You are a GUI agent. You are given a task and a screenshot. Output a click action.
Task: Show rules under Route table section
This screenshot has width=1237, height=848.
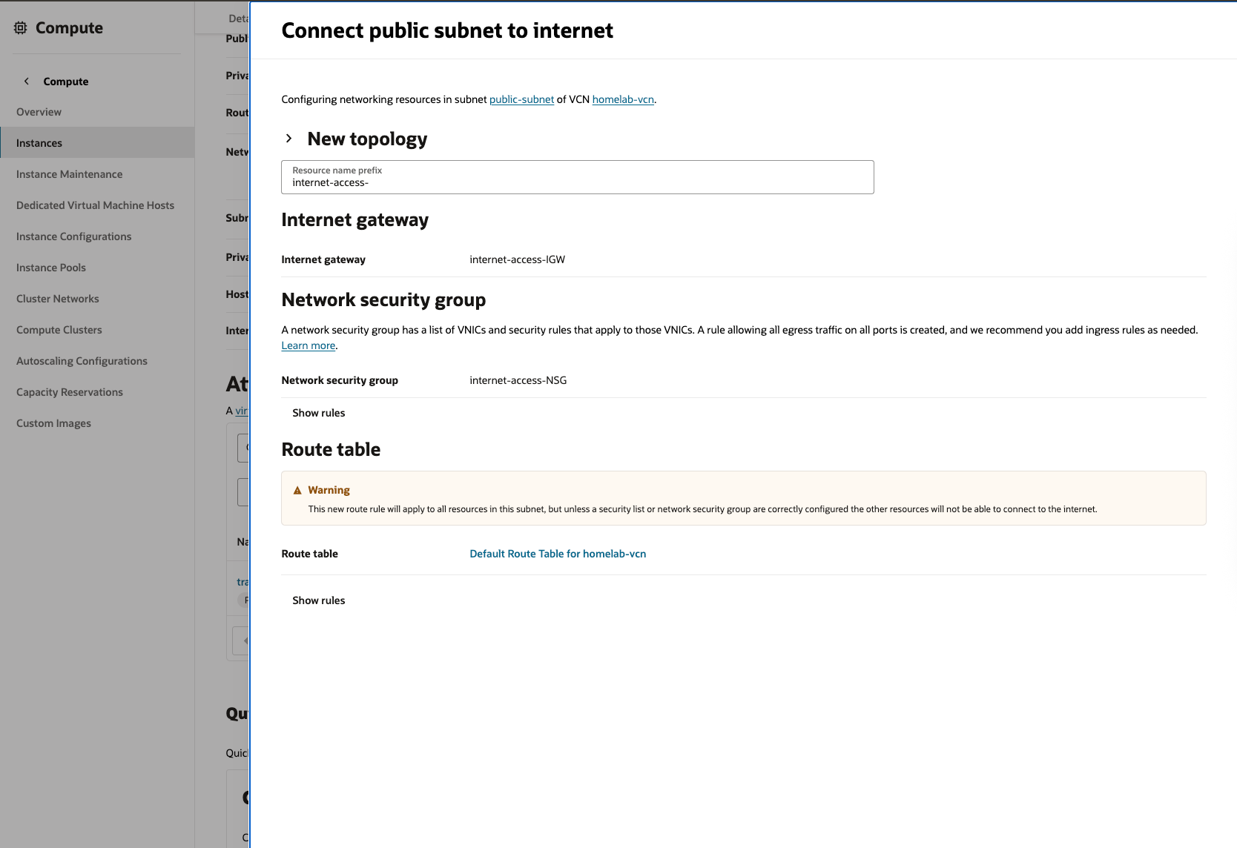tap(318, 600)
